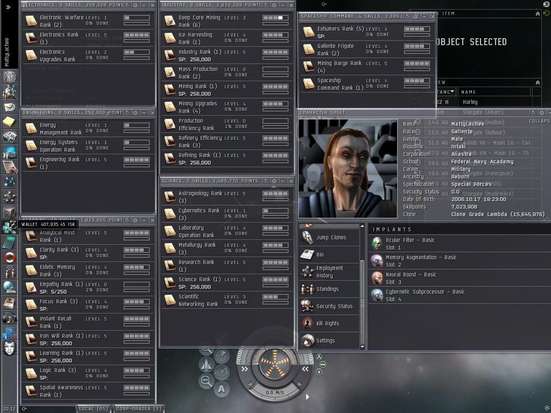Open the blue question-mark info icon

point(9,333)
